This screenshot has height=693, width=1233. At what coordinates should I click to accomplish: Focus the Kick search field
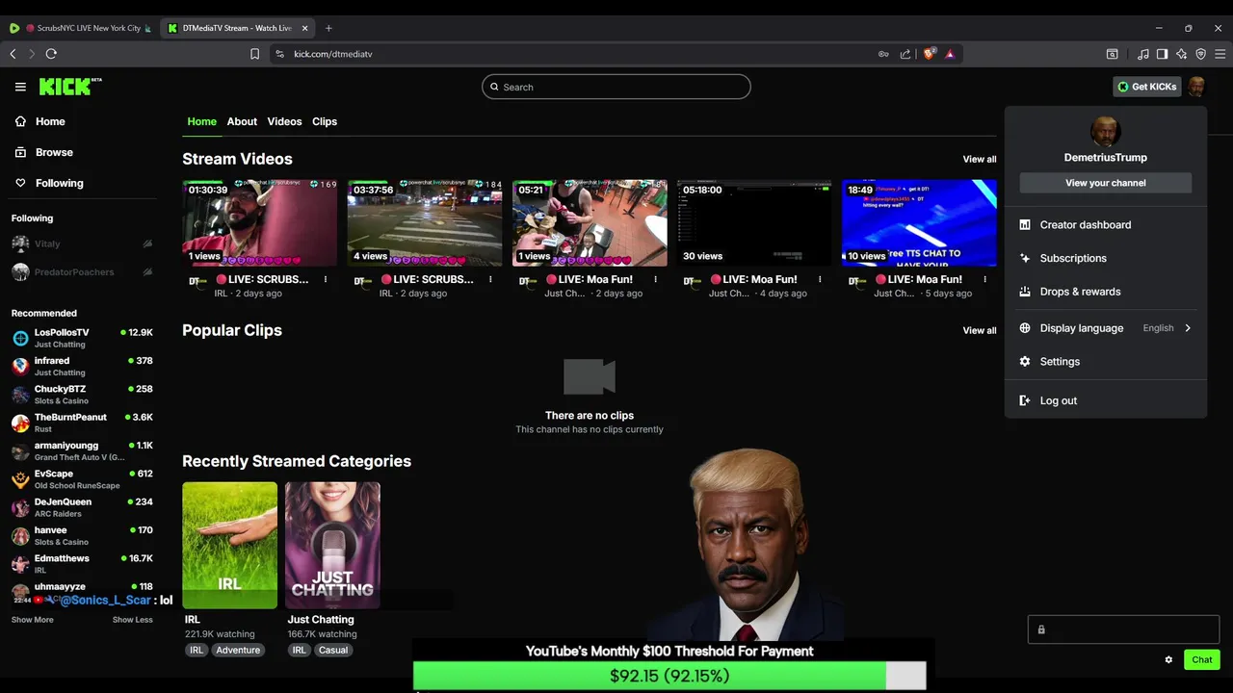tap(616, 87)
